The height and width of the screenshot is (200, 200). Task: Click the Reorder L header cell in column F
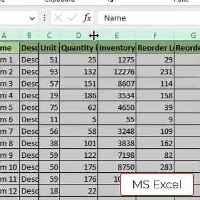tap(155, 48)
